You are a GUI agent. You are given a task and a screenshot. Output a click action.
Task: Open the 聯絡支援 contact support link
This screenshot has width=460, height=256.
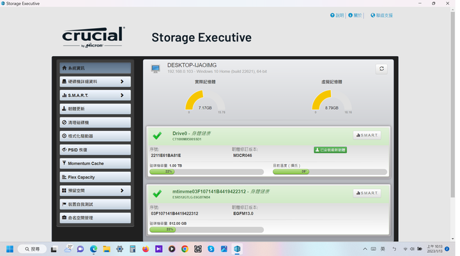(381, 15)
